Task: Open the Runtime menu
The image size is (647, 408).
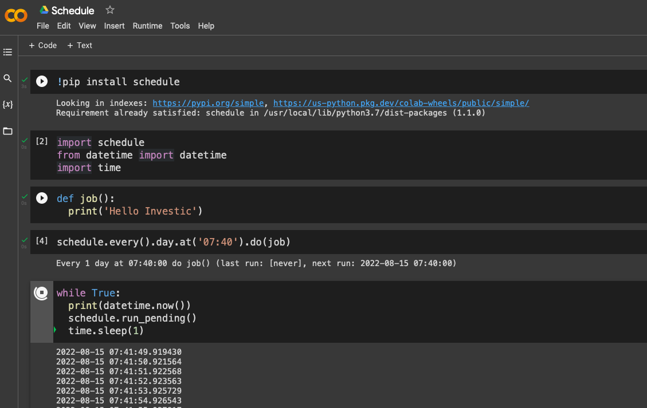Action: tap(147, 26)
